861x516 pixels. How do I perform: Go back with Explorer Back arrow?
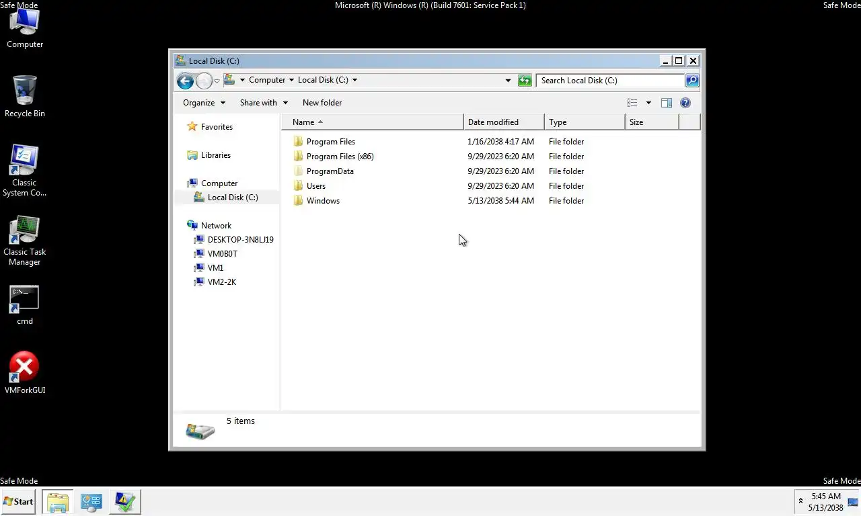(185, 81)
